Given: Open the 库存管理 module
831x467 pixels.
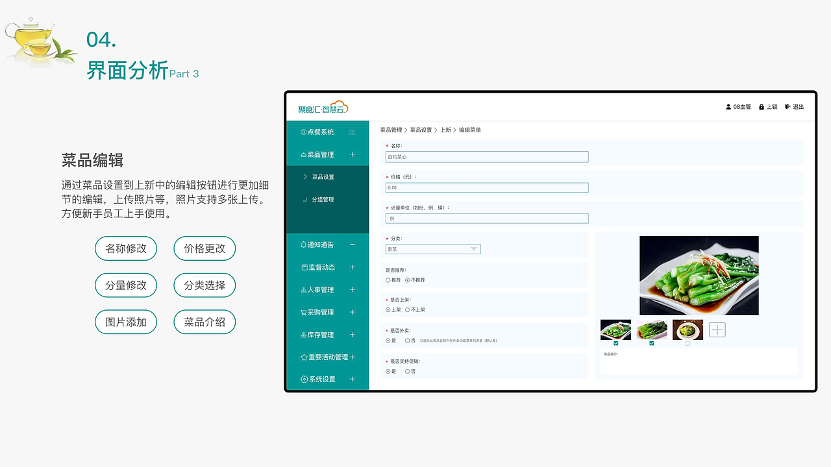Looking at the screenshot, I should pyautogui.click(x=313, y=335).
